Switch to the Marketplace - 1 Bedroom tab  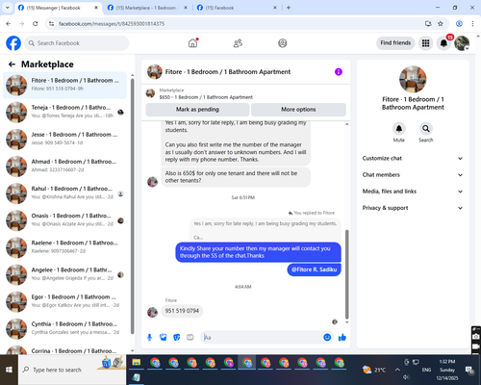click(x=146, y=8)
